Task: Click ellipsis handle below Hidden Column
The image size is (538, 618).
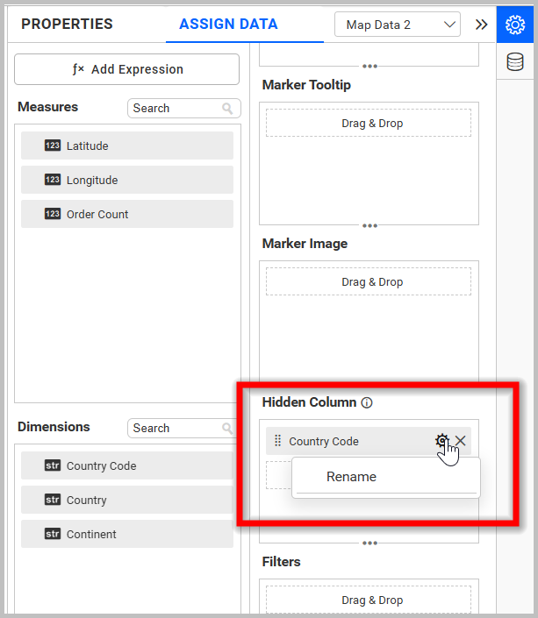Action: (369, 543)
